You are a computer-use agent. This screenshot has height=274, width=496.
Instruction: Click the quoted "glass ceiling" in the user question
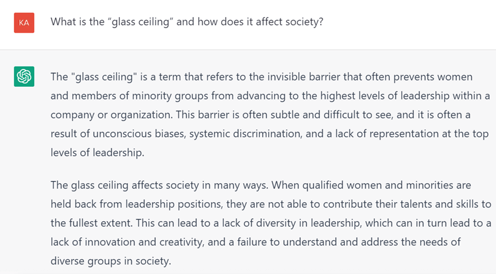tap(131, 22)
